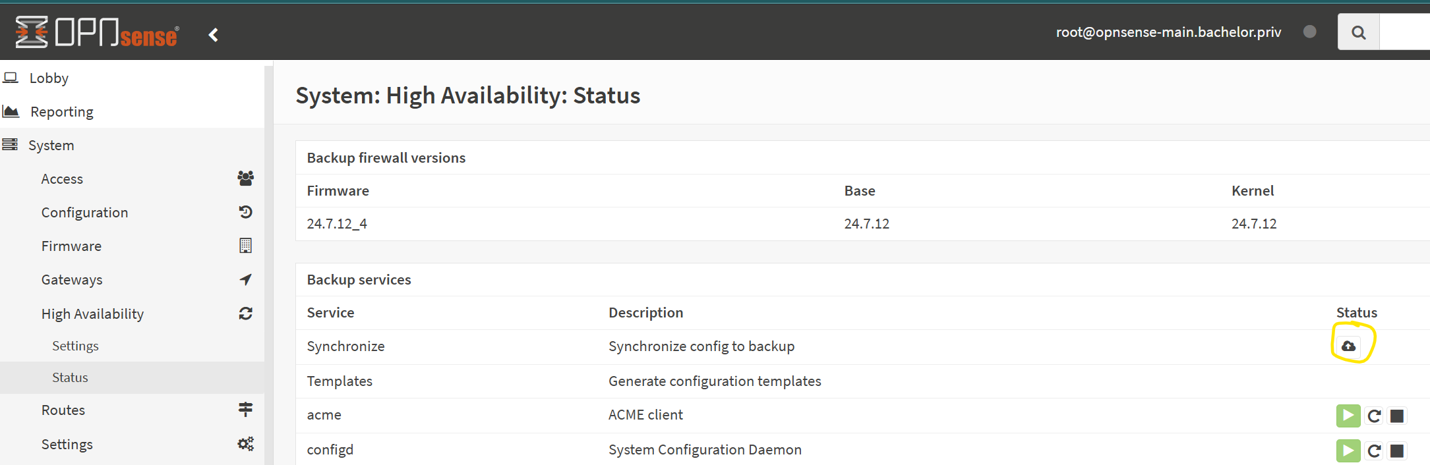Expand the Lobby menu section
The image size is (1430, 465).
(x=49, y=78)
